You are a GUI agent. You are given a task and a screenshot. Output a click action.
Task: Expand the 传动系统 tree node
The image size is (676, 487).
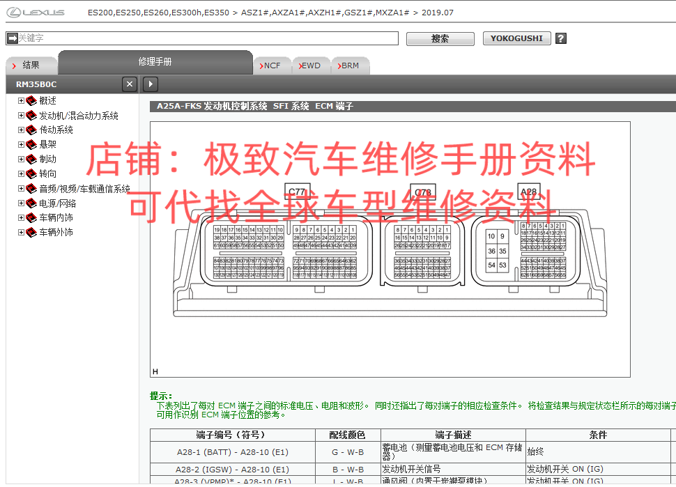21,130
